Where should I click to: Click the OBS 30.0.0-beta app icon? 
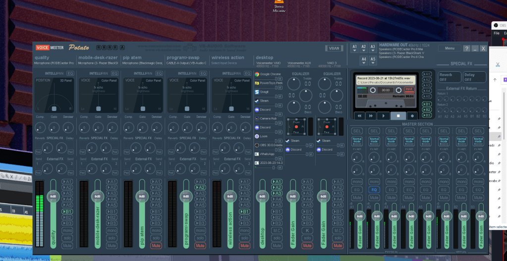(x=257, y=146)
